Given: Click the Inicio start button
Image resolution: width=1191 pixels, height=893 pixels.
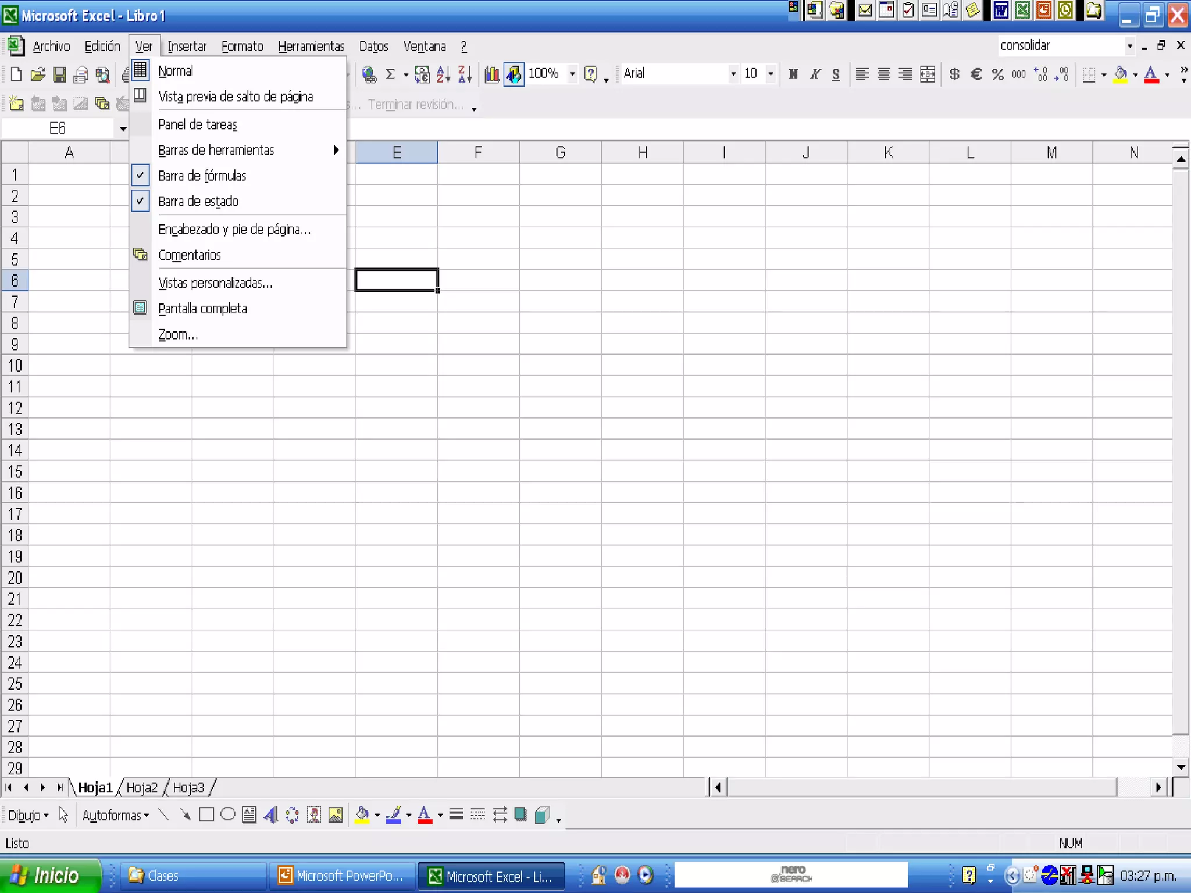Looking at the screenshot, I should coord(48,876).
